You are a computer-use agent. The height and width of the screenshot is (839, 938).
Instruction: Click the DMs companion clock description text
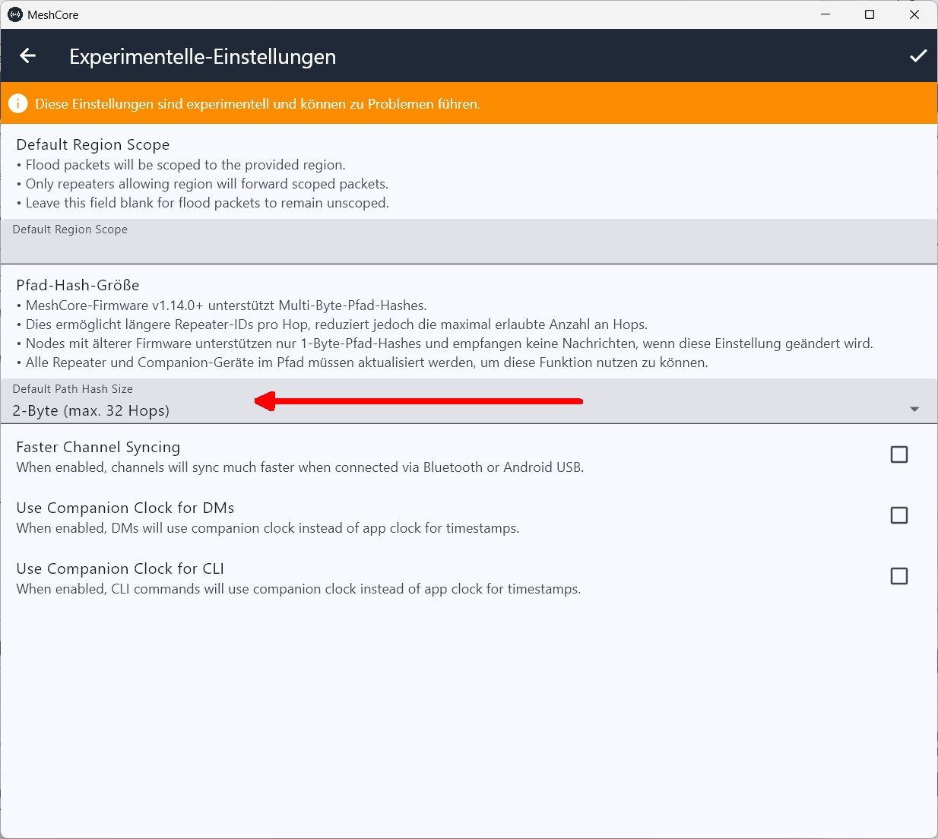pos(268,528)
